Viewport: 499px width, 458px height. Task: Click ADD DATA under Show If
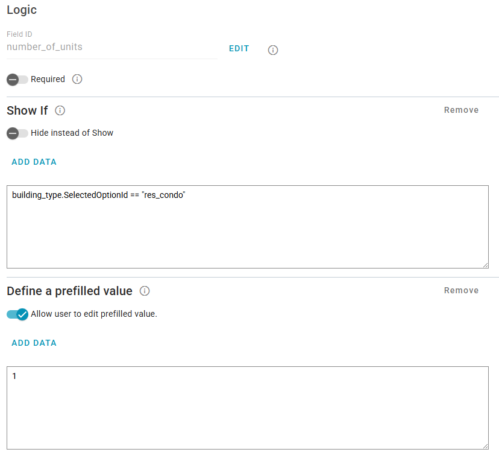pyautogui.click(x=34, y=162)
